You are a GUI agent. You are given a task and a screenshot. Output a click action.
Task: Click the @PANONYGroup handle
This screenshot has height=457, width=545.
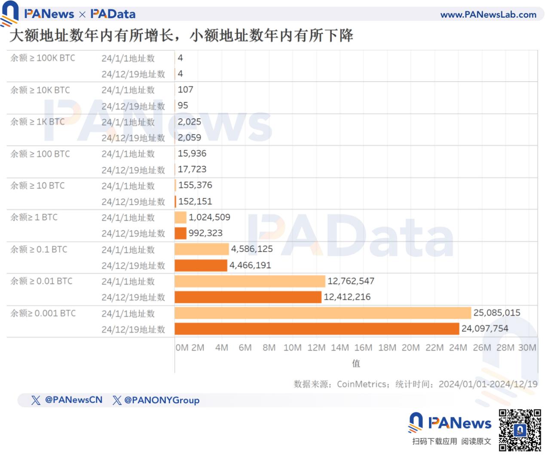pos(161,400)
